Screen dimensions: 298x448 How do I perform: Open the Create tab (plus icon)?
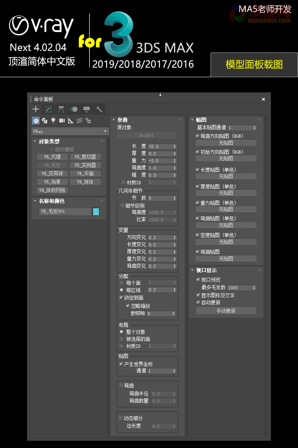coord(36,109)
